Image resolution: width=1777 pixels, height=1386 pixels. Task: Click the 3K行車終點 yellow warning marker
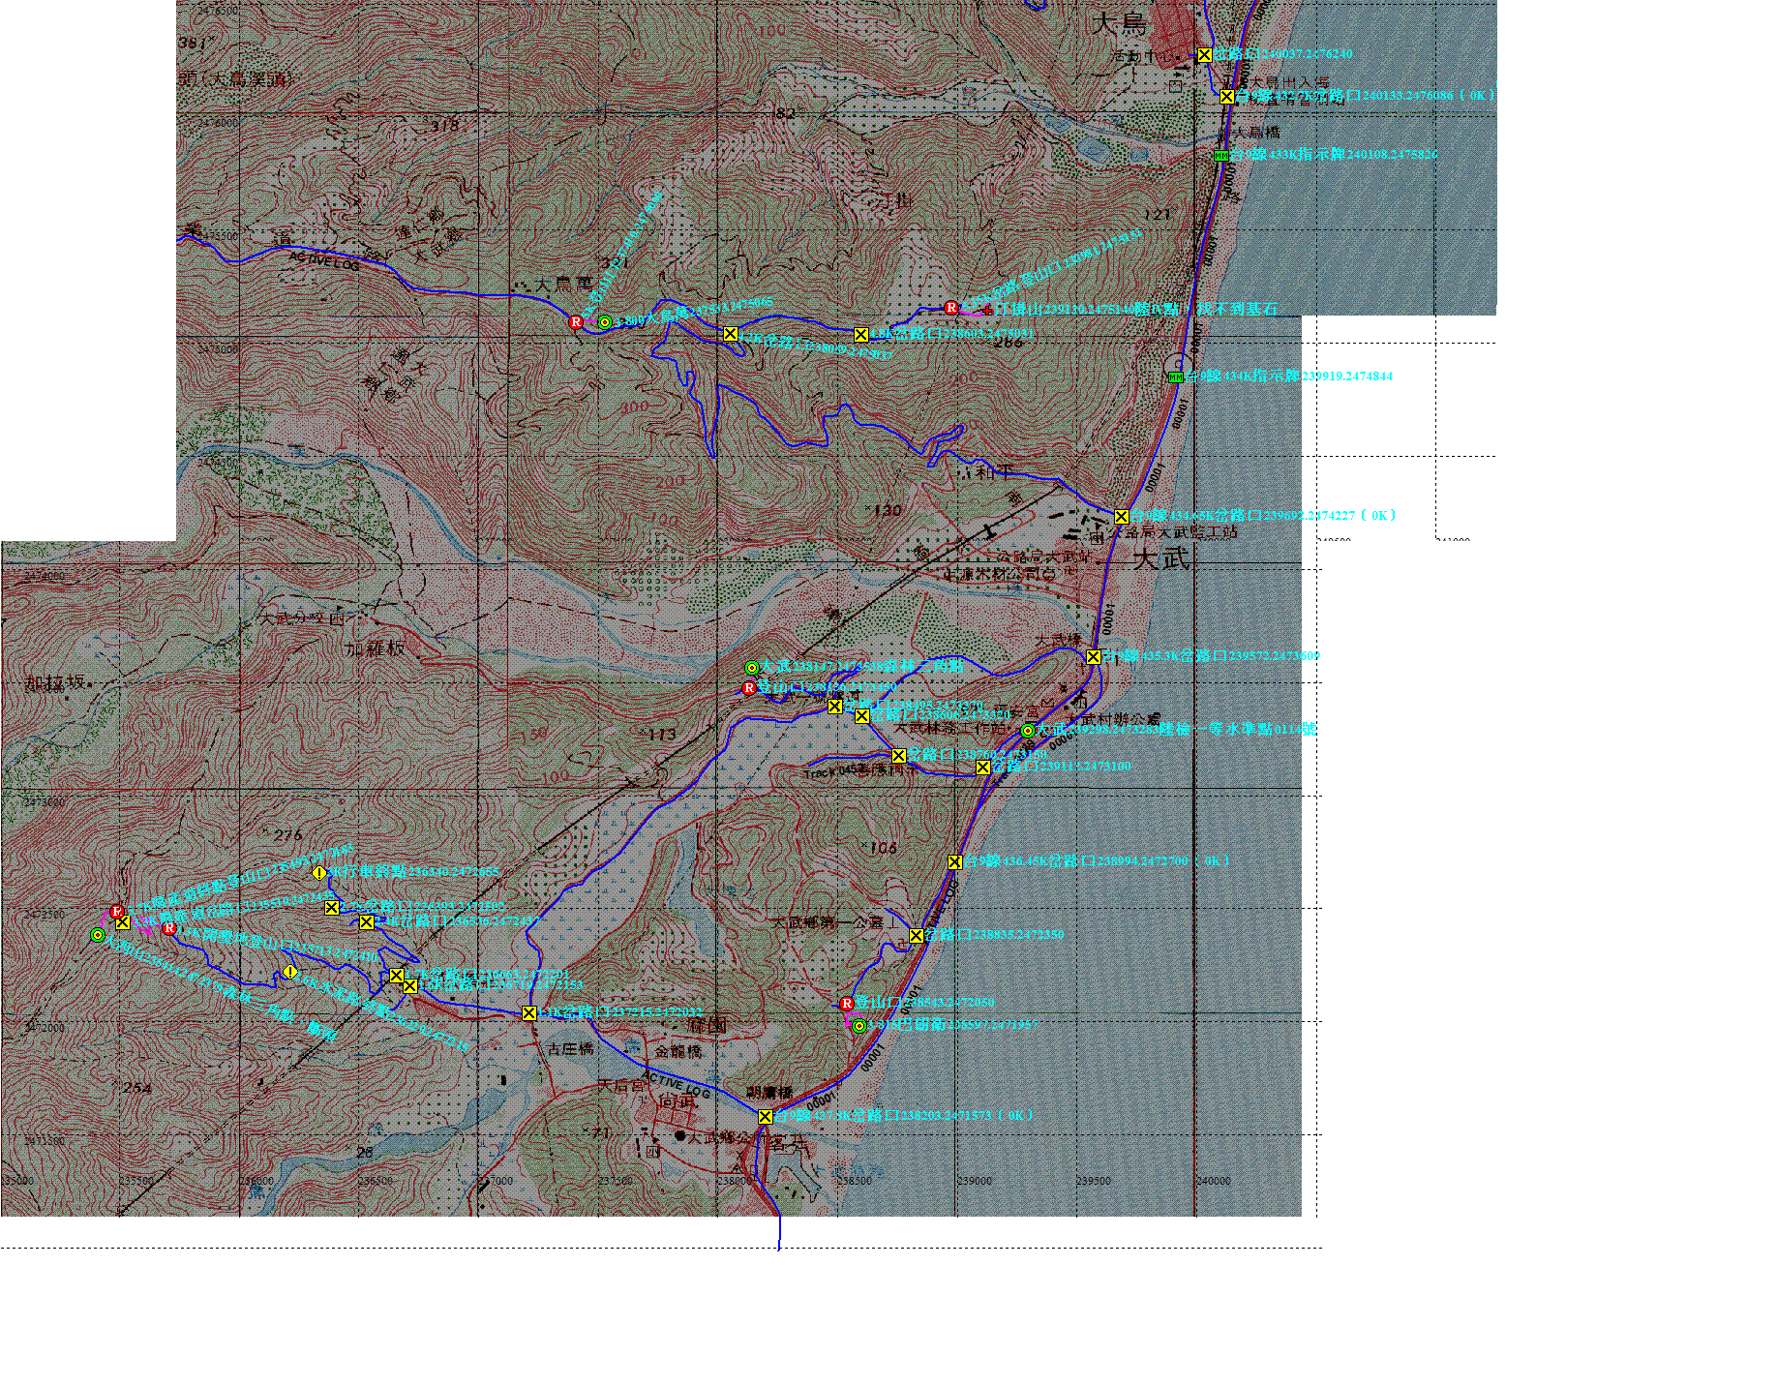(318, 873)
